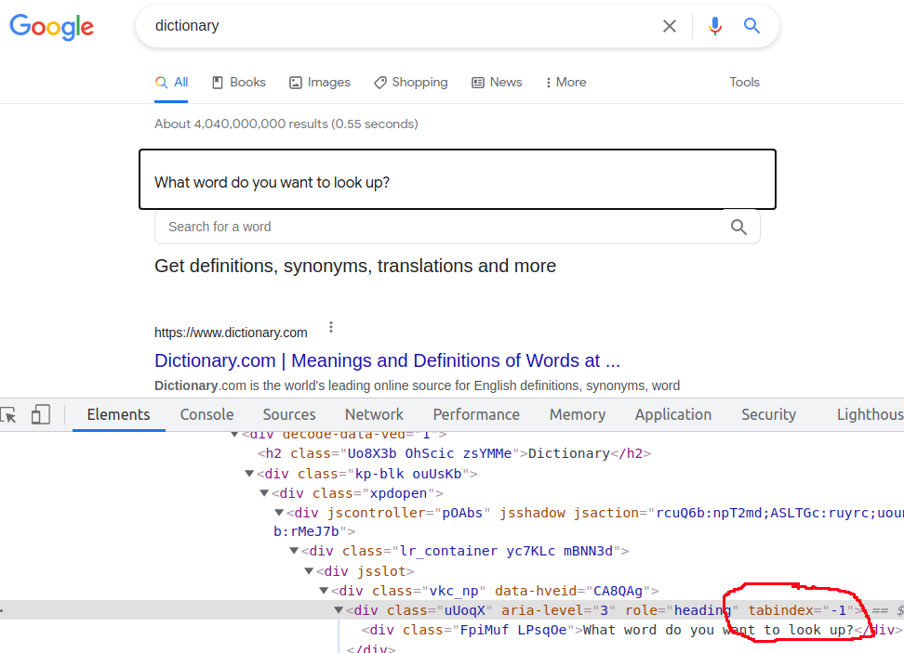This screenshot has height=653, width=904.
Task: Collapse the div class kp-blk ouUsKb node
Action: point(249,474)
